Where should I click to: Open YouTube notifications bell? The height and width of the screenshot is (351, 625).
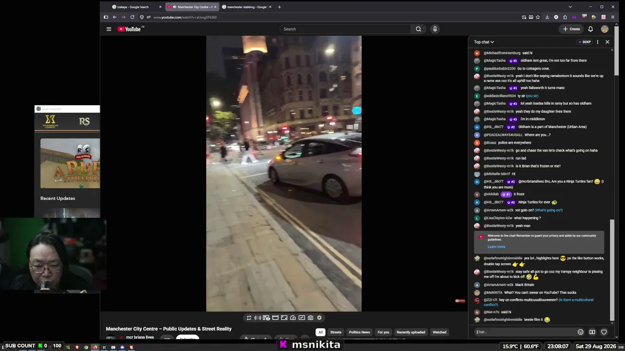click(x=590, y=29)
